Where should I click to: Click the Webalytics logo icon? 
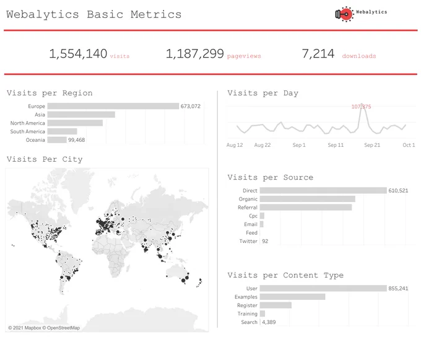[344, 14]
